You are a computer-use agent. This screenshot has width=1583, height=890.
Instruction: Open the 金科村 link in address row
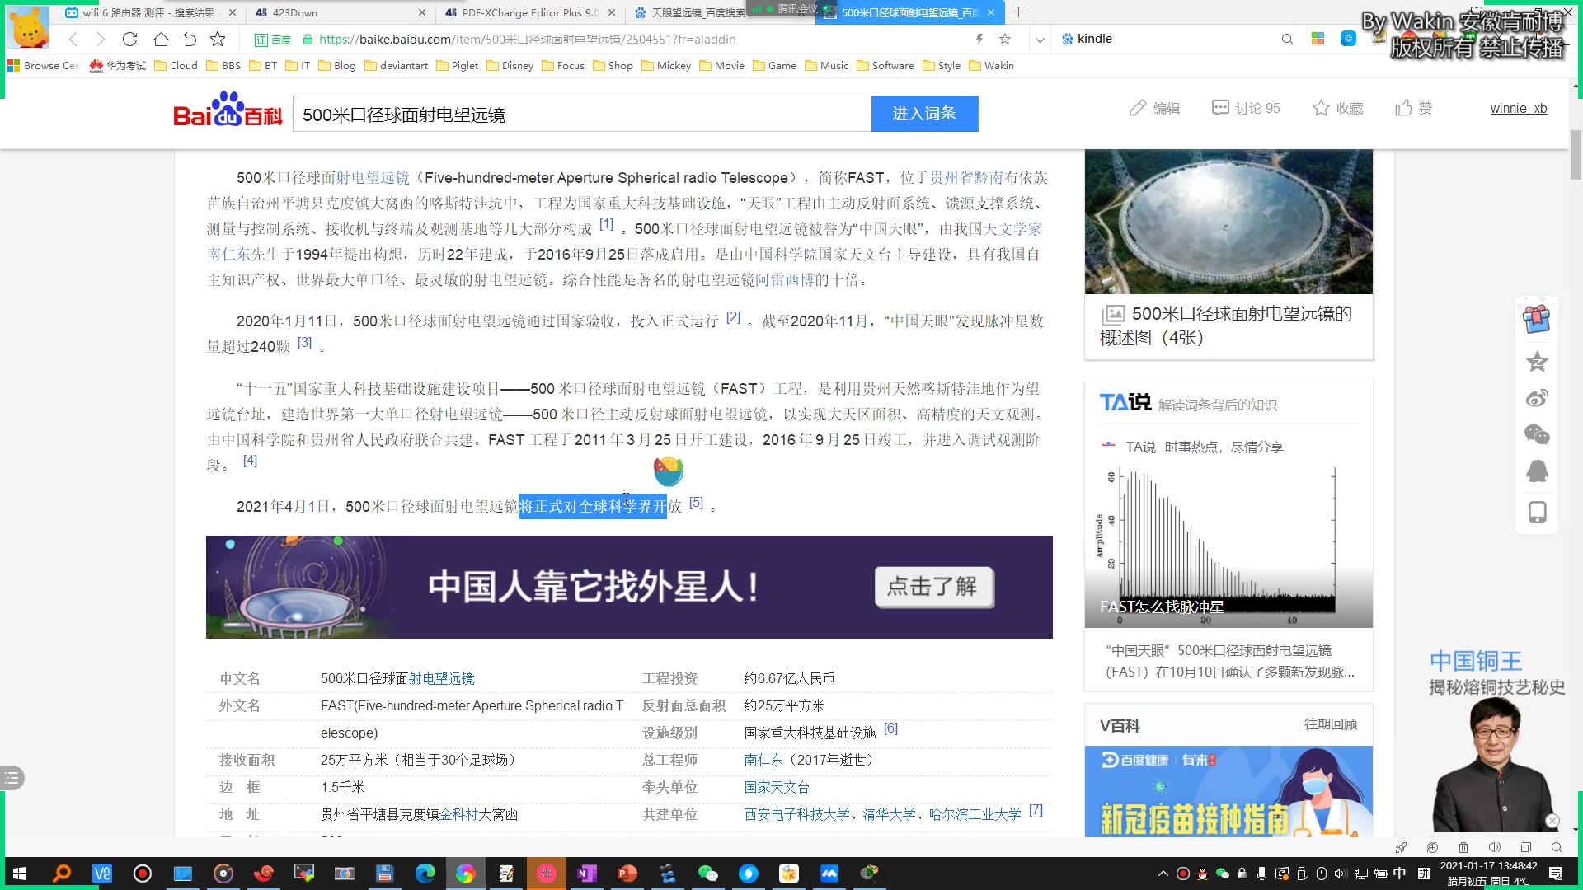click(x=458, y=814)
